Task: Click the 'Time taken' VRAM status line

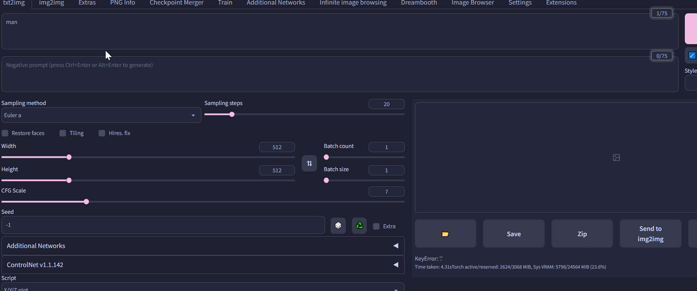Action: (510, 267)
